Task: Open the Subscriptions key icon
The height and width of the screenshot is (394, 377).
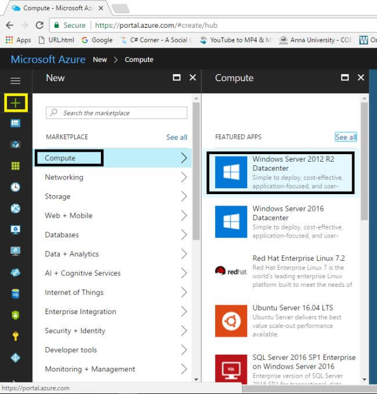Action: coord(15,336)
